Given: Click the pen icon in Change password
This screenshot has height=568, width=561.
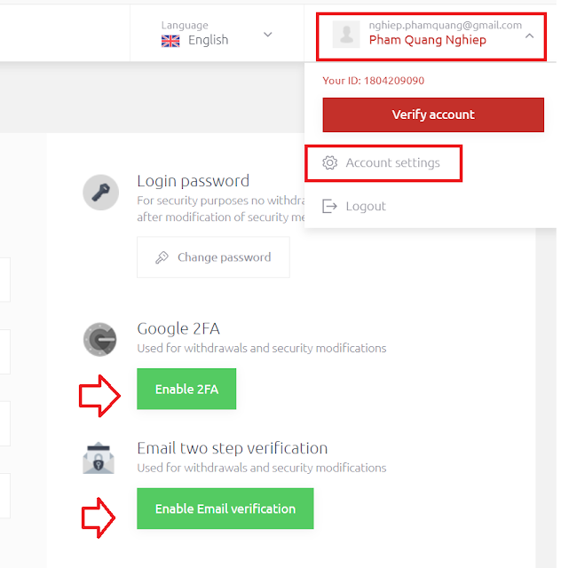Looking at the screenshot, I should [x=162, y=257].
